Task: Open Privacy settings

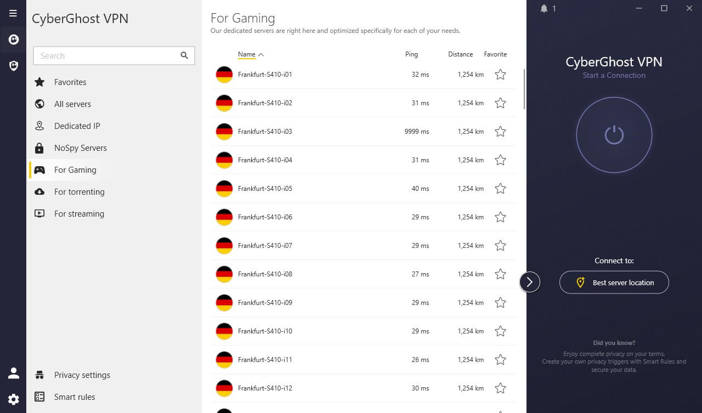Action: pyautogui.click(x=82, y=375)
